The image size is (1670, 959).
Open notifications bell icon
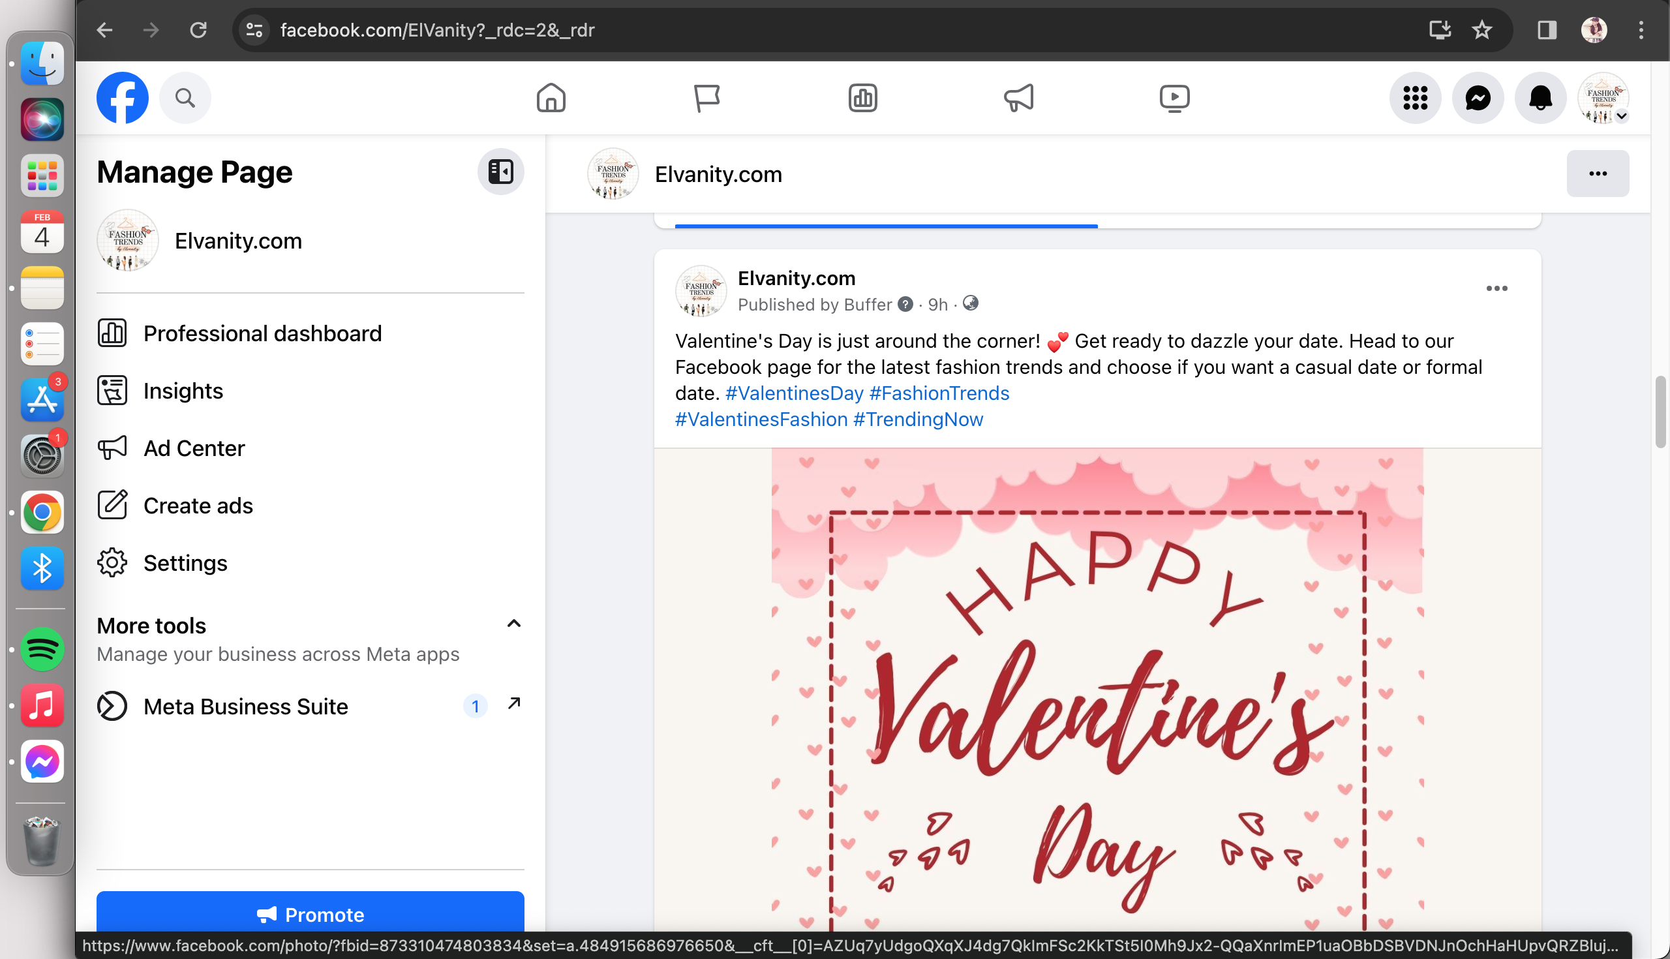point(1540,98)
